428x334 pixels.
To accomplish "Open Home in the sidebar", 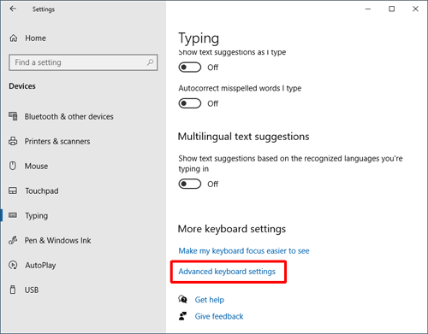I will pos(35,38).
